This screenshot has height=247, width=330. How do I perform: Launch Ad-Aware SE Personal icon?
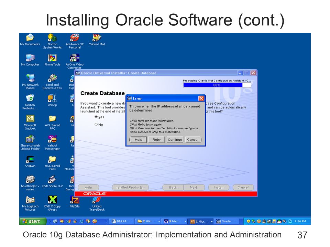click(x=75, y=42)
